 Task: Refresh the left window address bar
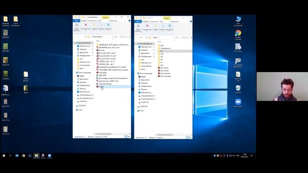[x=116, y=37]
